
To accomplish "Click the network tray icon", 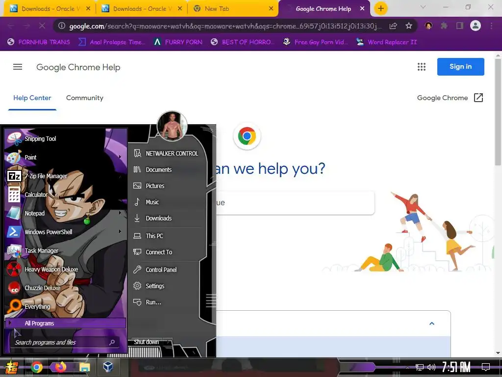I will [419, 367].
